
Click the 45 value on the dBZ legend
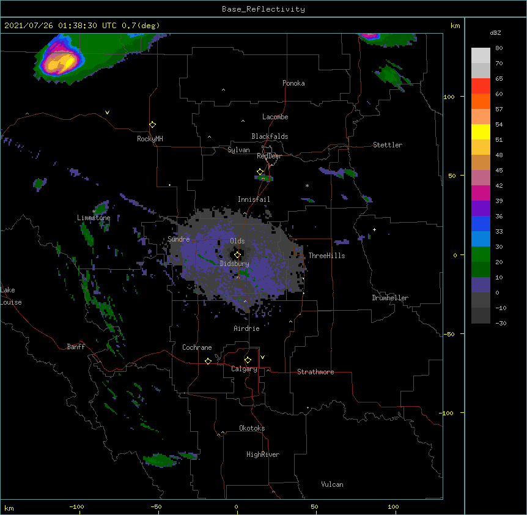pyautogui.click(x=499, y=171)
